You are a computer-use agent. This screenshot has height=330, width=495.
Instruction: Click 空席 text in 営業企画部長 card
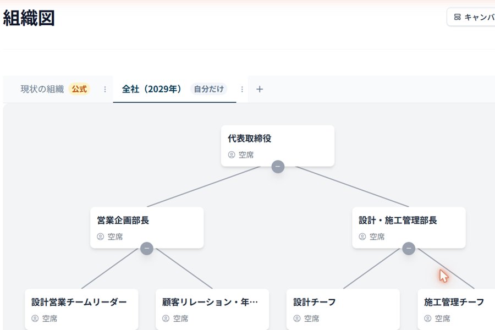click(116, 237)
